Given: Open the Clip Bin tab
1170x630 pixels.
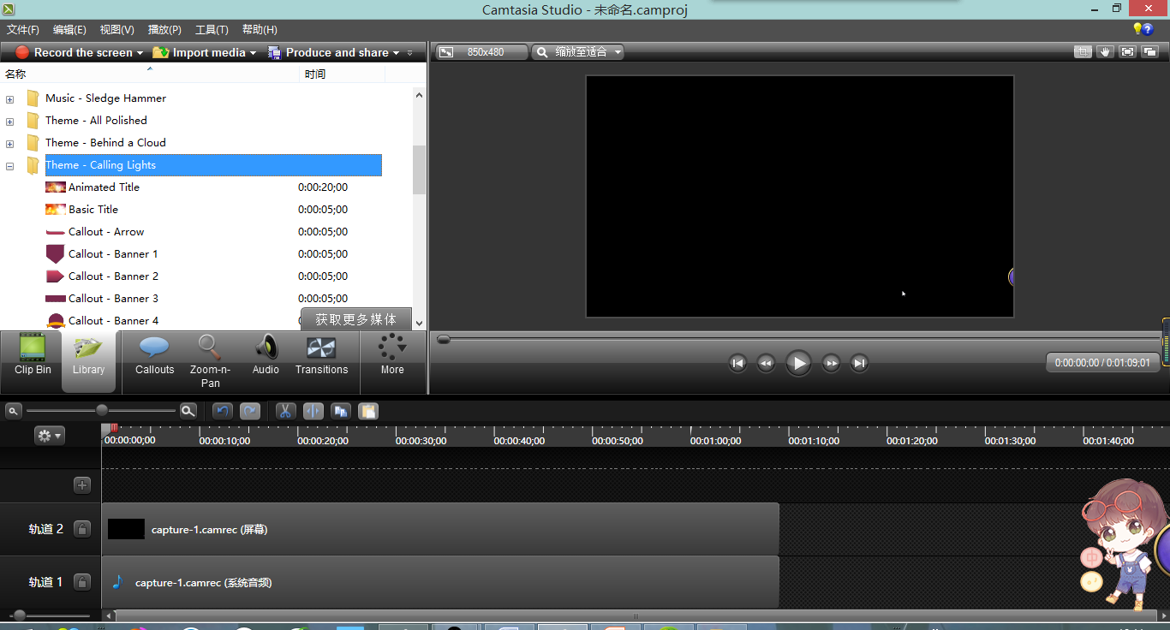Looking at the screenshot, I should pyautogui.click(x=33, y=355).
